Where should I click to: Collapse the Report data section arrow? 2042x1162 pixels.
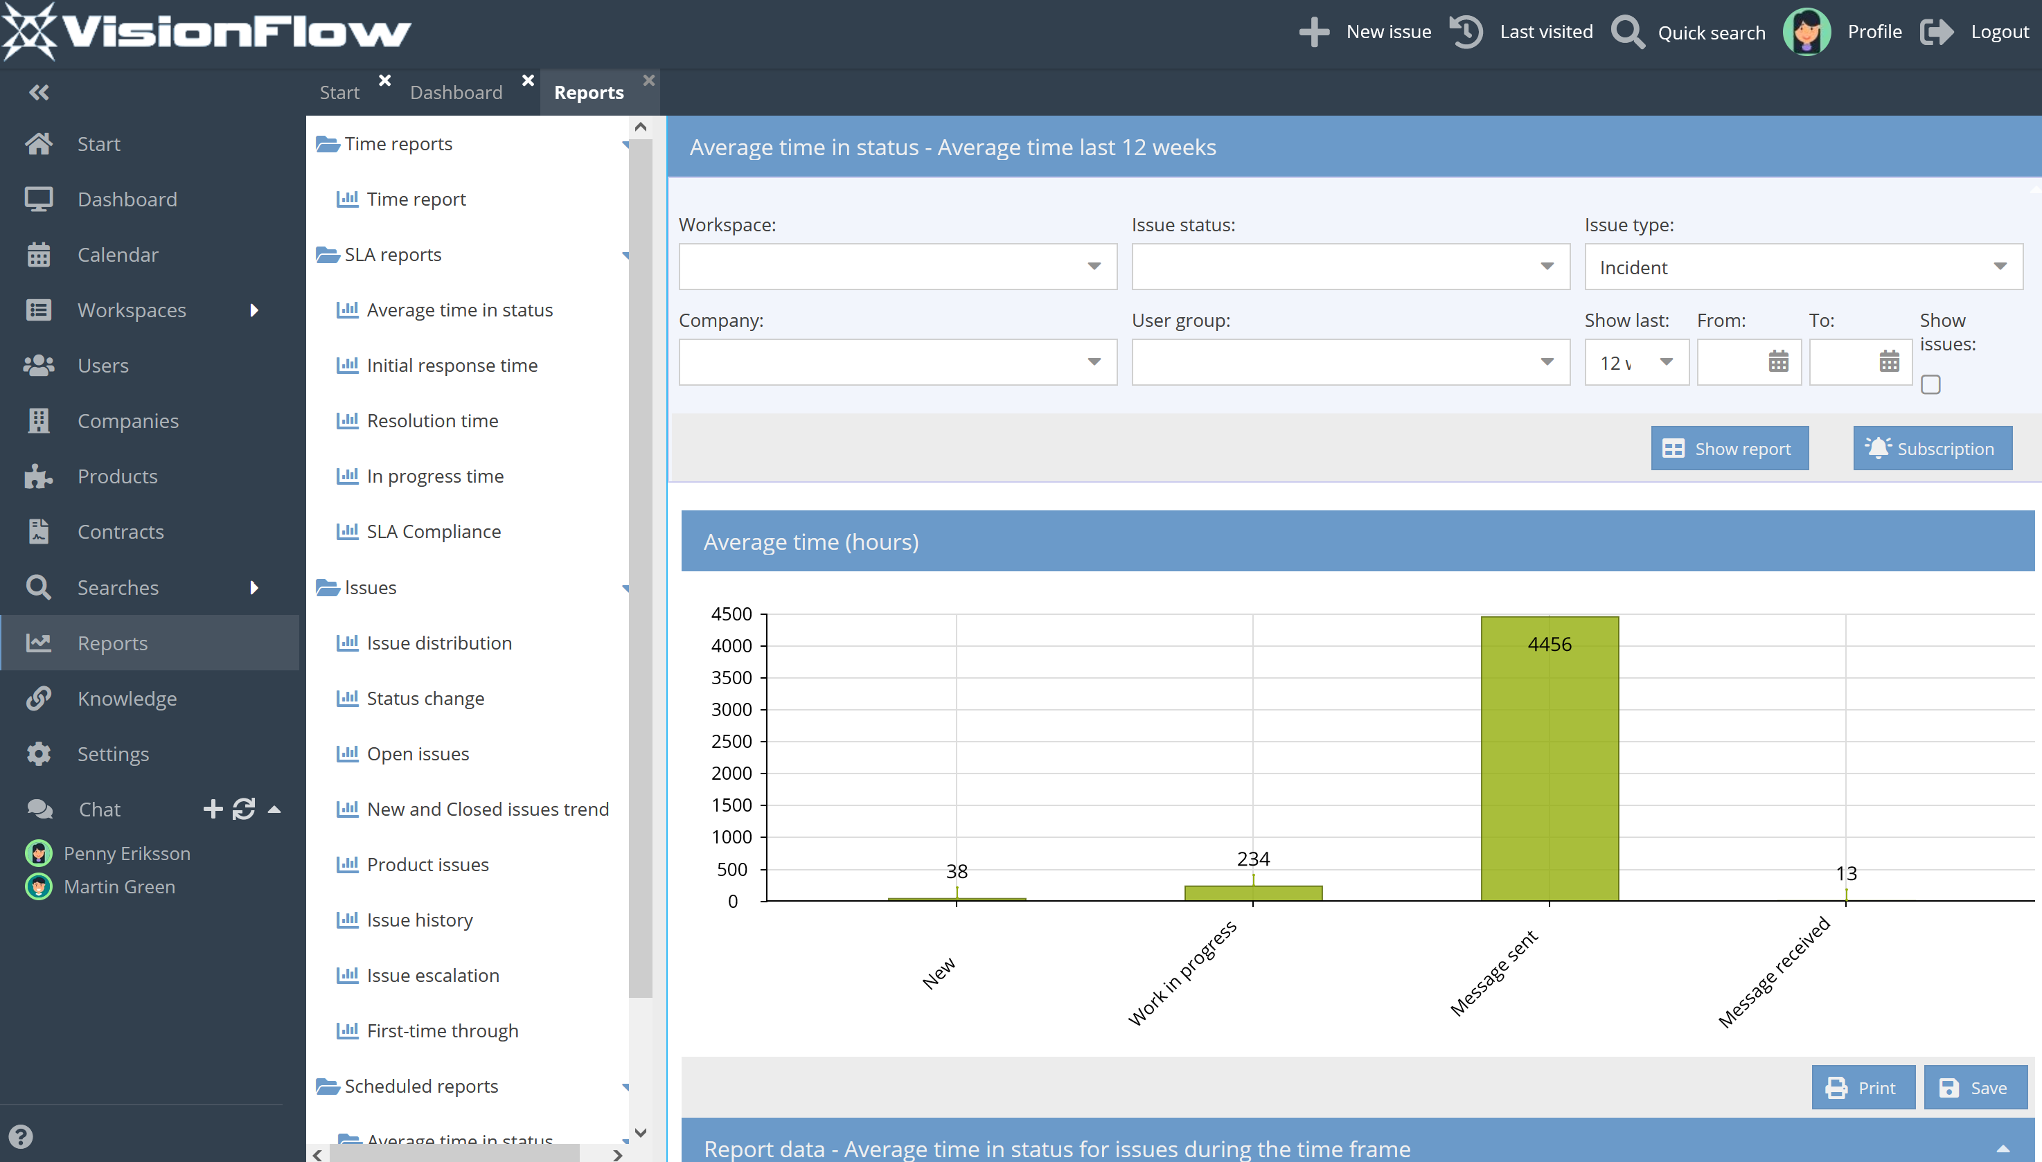coord(2002,1148)
